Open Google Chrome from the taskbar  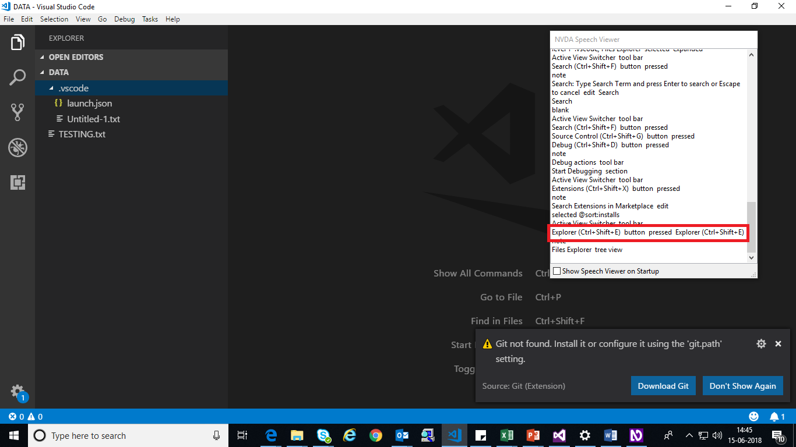[376, 435]
